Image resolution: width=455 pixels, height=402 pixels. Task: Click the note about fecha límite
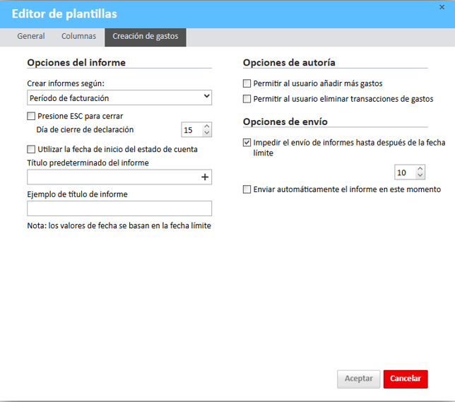119,226
